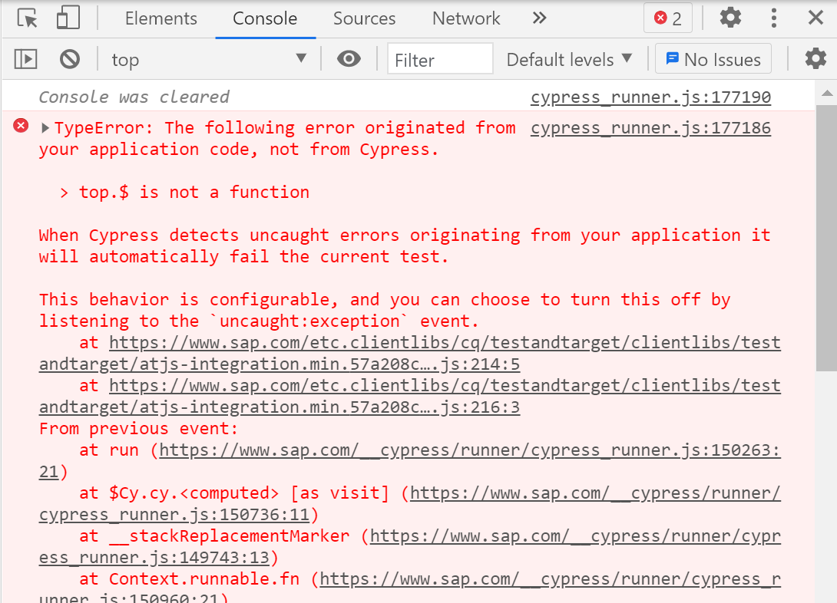Select the Console tab
This screenshot has height=603, width=837.
tap(265, 18)
